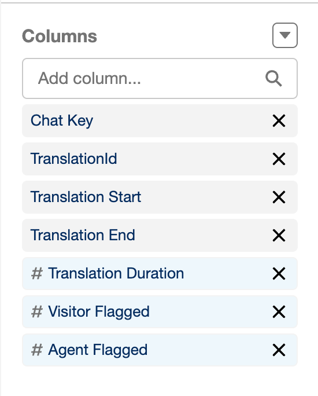Screen dimensions: 318x396
Task: Select the Translation Duration column label
Action: [116, 273]
